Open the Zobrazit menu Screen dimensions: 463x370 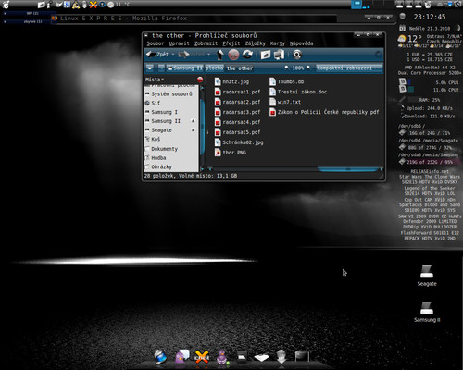[206, 43]
